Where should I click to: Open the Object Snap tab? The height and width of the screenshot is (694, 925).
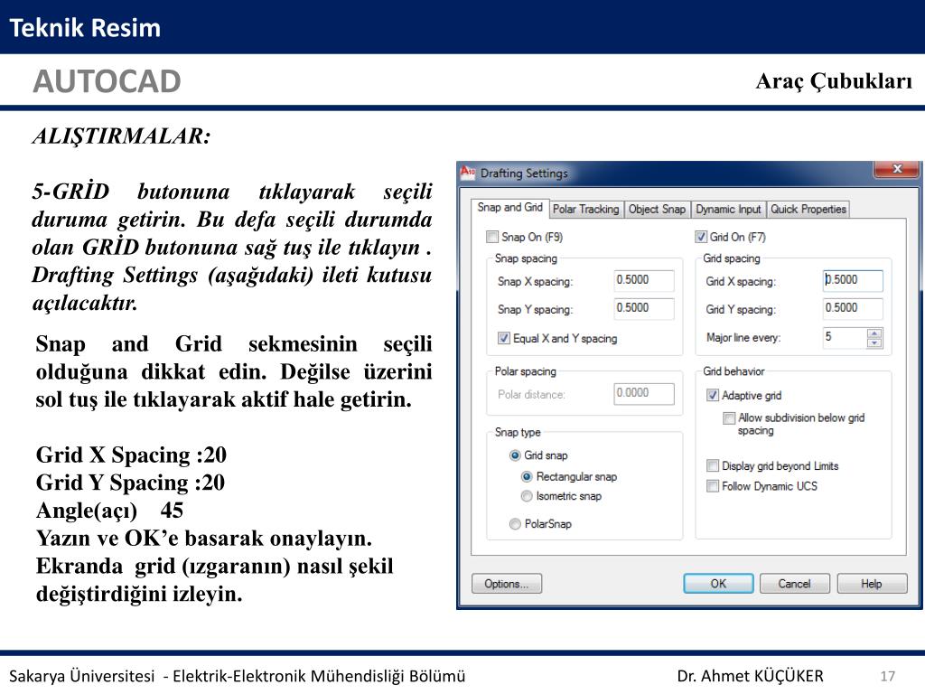point(657,209)
